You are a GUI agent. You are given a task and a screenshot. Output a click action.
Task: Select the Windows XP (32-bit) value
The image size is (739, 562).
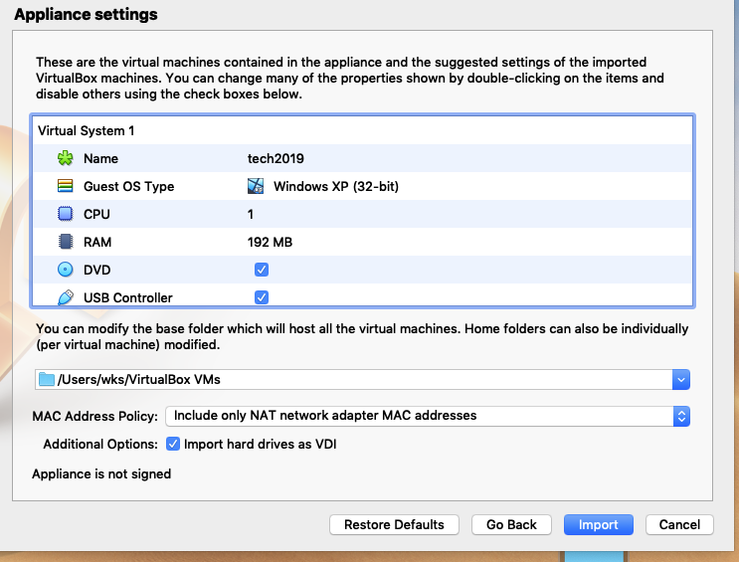tap(336, 186)
